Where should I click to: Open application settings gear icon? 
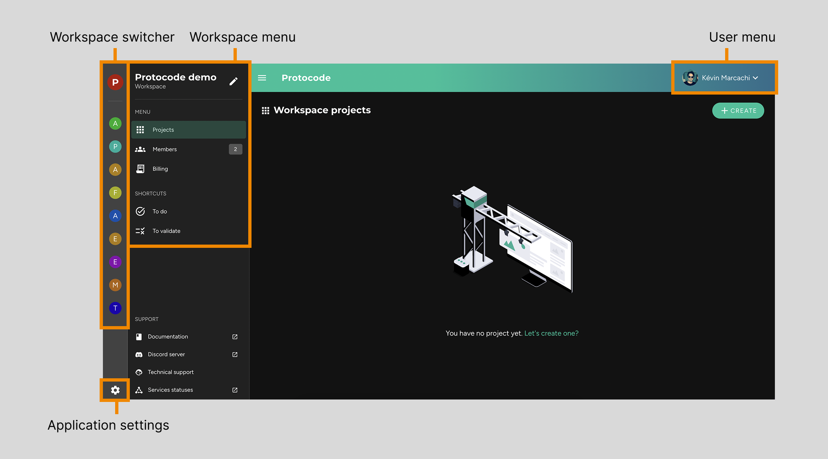(115, 390)
